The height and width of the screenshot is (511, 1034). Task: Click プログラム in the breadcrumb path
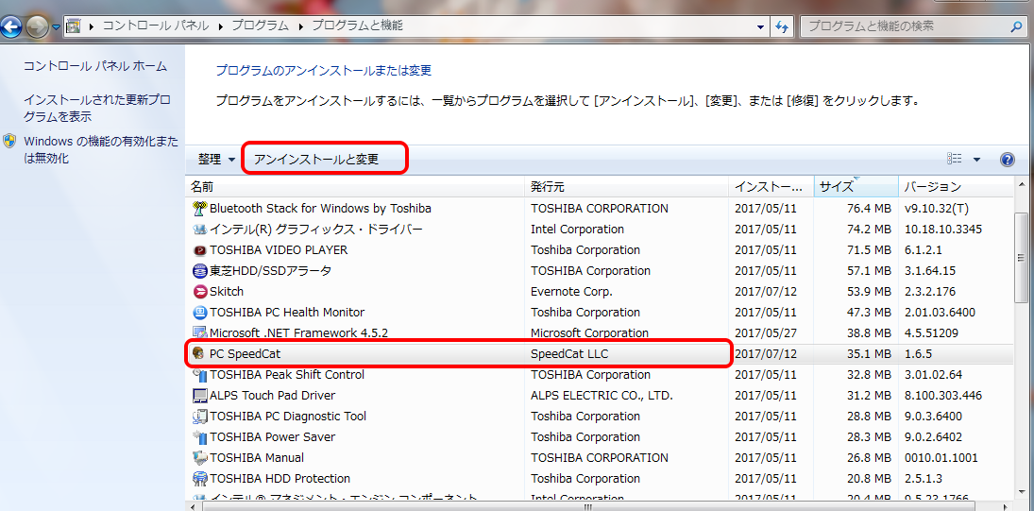point(262,26)
